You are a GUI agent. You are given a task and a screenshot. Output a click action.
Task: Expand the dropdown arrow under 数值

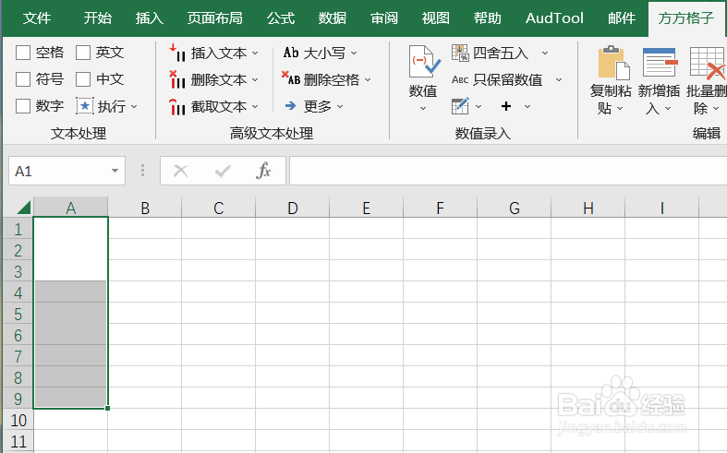[x=423, y=109]
